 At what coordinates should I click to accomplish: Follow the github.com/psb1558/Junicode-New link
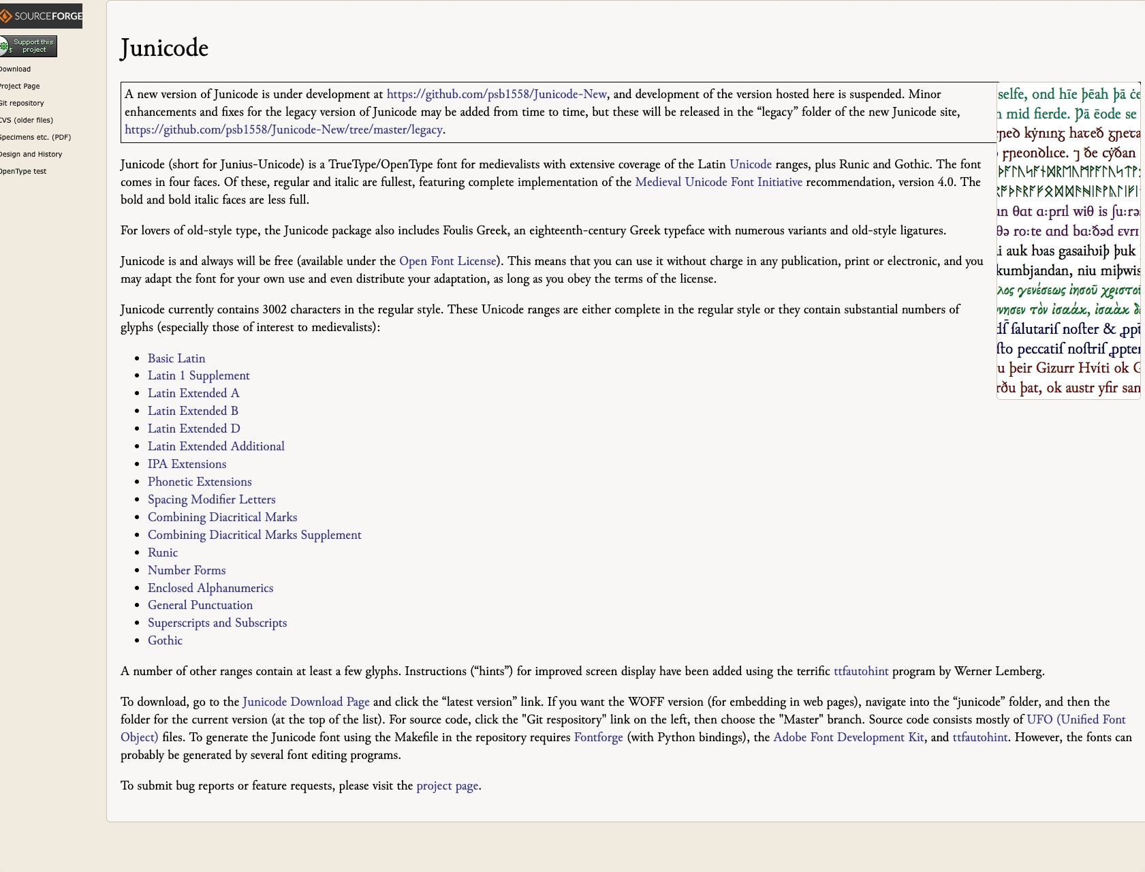(x=497, y=94)
